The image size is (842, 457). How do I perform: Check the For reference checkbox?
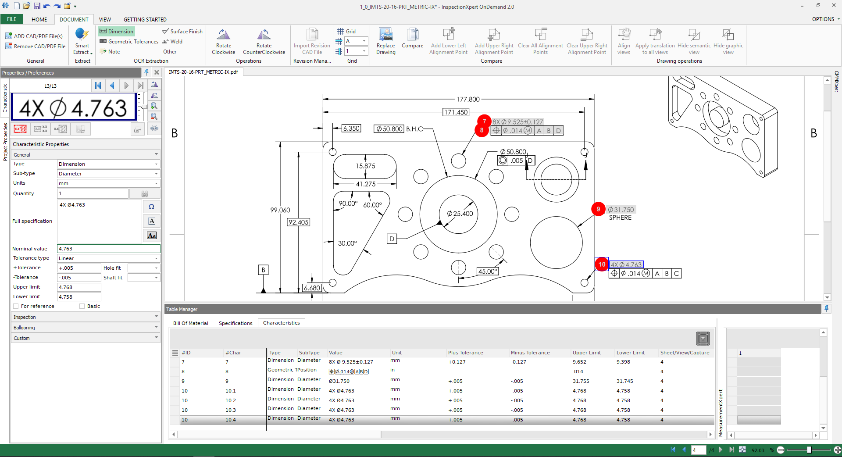point(17,306)
